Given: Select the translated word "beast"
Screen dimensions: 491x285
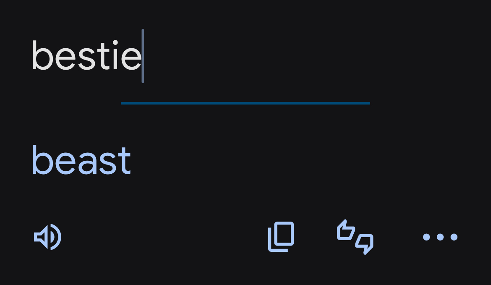Looking at the screenshot, I should pos(81,160).
